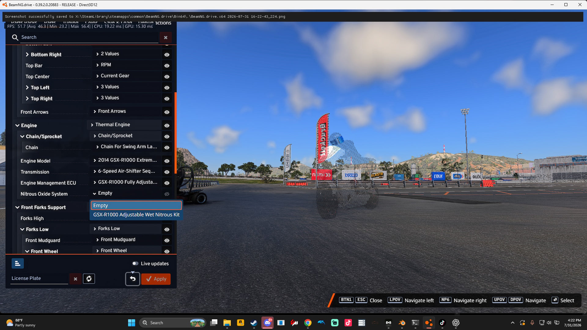Clear the parts search with X button
587x330 pixels.
pos(166,38)
